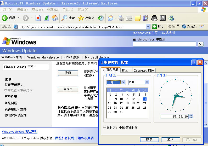The height and width of the screenshot is (146, 208).
Task: Open 复查更新历史 in the sidebar
Action: 14,85
